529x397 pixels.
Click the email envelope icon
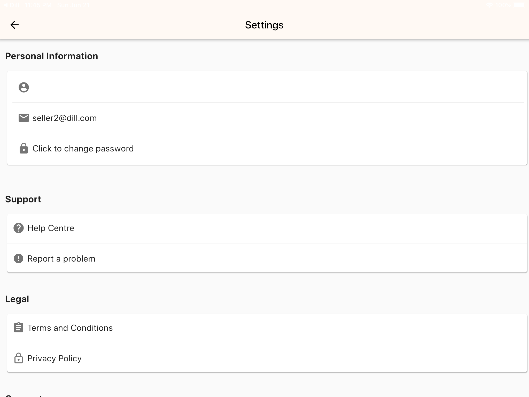(24, 118)
